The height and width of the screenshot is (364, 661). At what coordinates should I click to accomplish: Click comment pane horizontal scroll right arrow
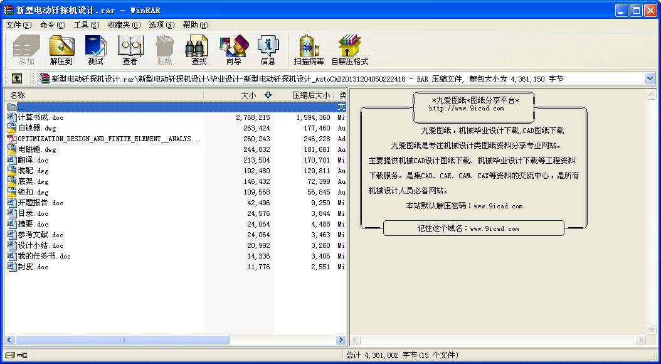coord(641,340)
